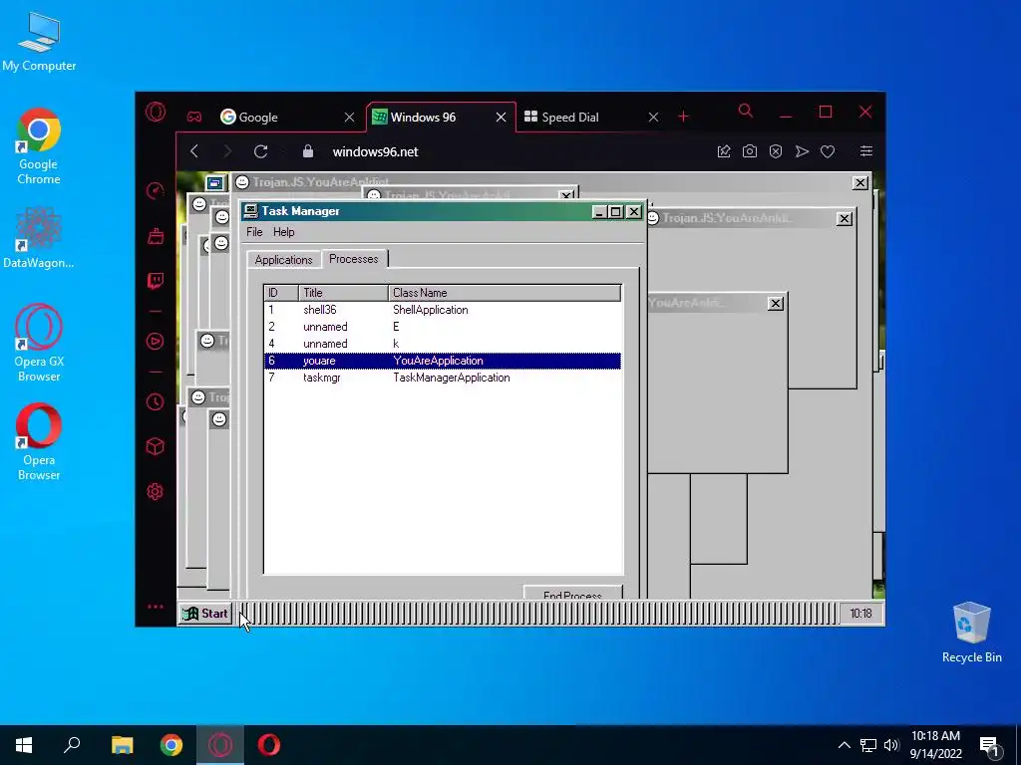The width and height of the screenshot is (1021, 765).
Task: Click the Title column header
Action: tap(343, 293)
